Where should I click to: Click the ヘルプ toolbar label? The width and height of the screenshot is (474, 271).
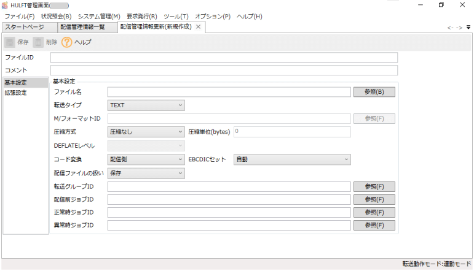point(83,42)
